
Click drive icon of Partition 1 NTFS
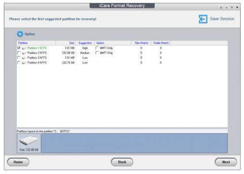24,48
